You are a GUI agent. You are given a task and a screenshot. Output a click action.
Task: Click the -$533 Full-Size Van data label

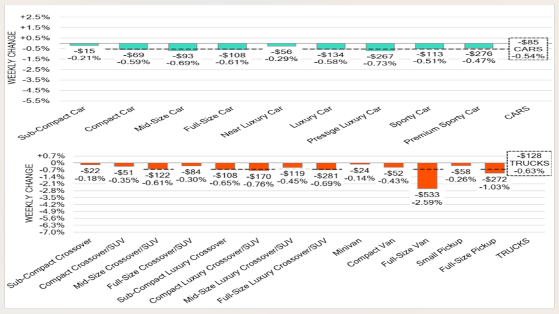(x=427, y=194)
